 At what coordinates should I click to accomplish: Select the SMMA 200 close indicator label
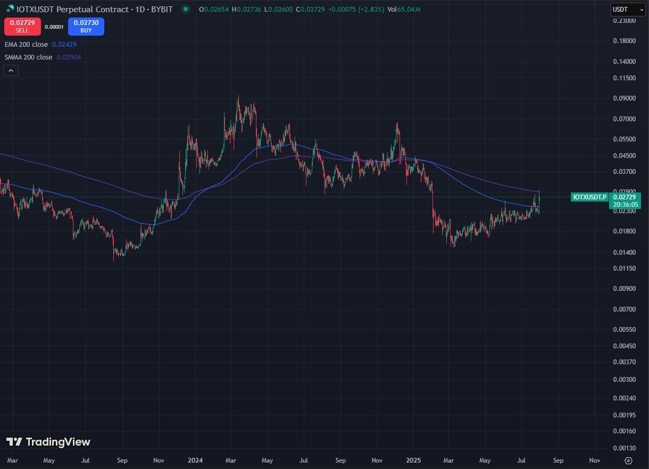click(x=30, y=57)
